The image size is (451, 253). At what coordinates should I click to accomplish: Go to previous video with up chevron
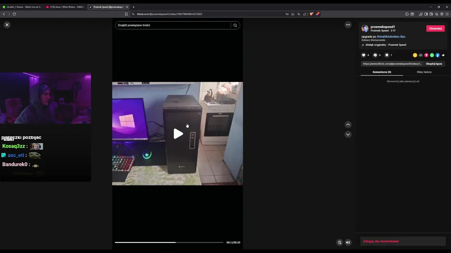348,124
